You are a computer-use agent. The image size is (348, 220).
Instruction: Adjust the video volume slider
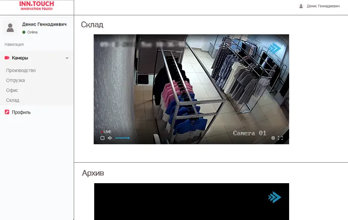point(122,138)
